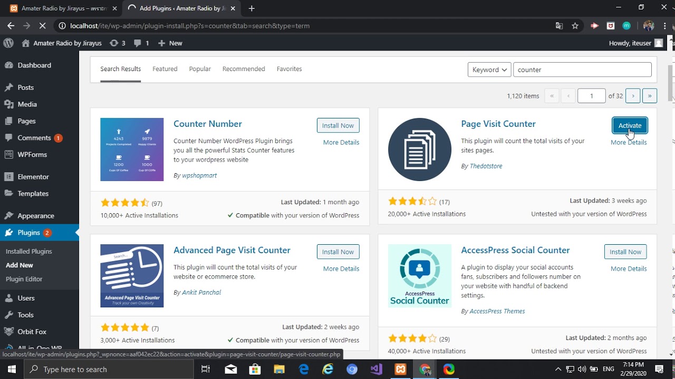Open the Page Visit Counter title
This screenshot has height=379, width=675.
point(498,124)
